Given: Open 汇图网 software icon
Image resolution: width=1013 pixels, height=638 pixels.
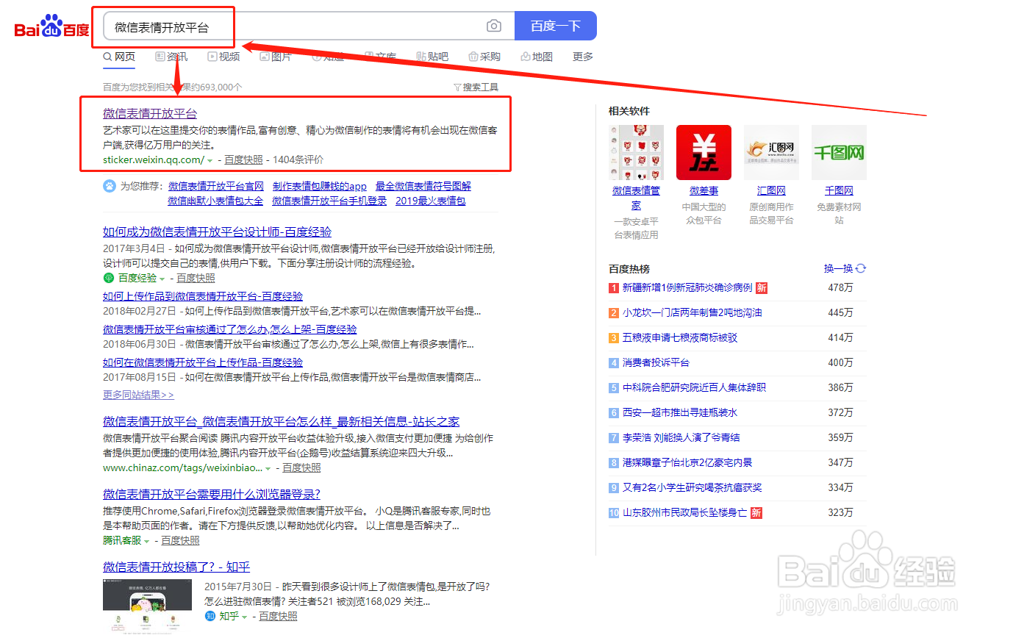Looking at the screenshot, I should pos(771,152).
